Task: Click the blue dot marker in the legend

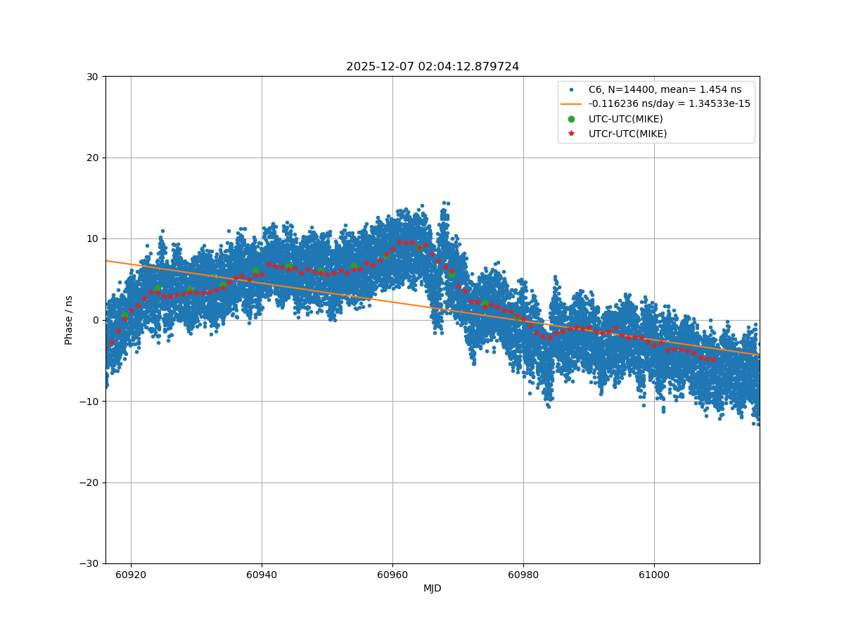Action: 571,89
